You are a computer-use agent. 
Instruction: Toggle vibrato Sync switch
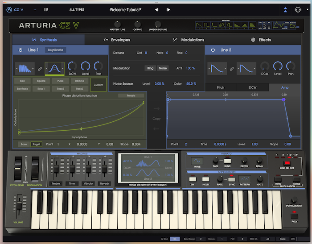(227, 161)
